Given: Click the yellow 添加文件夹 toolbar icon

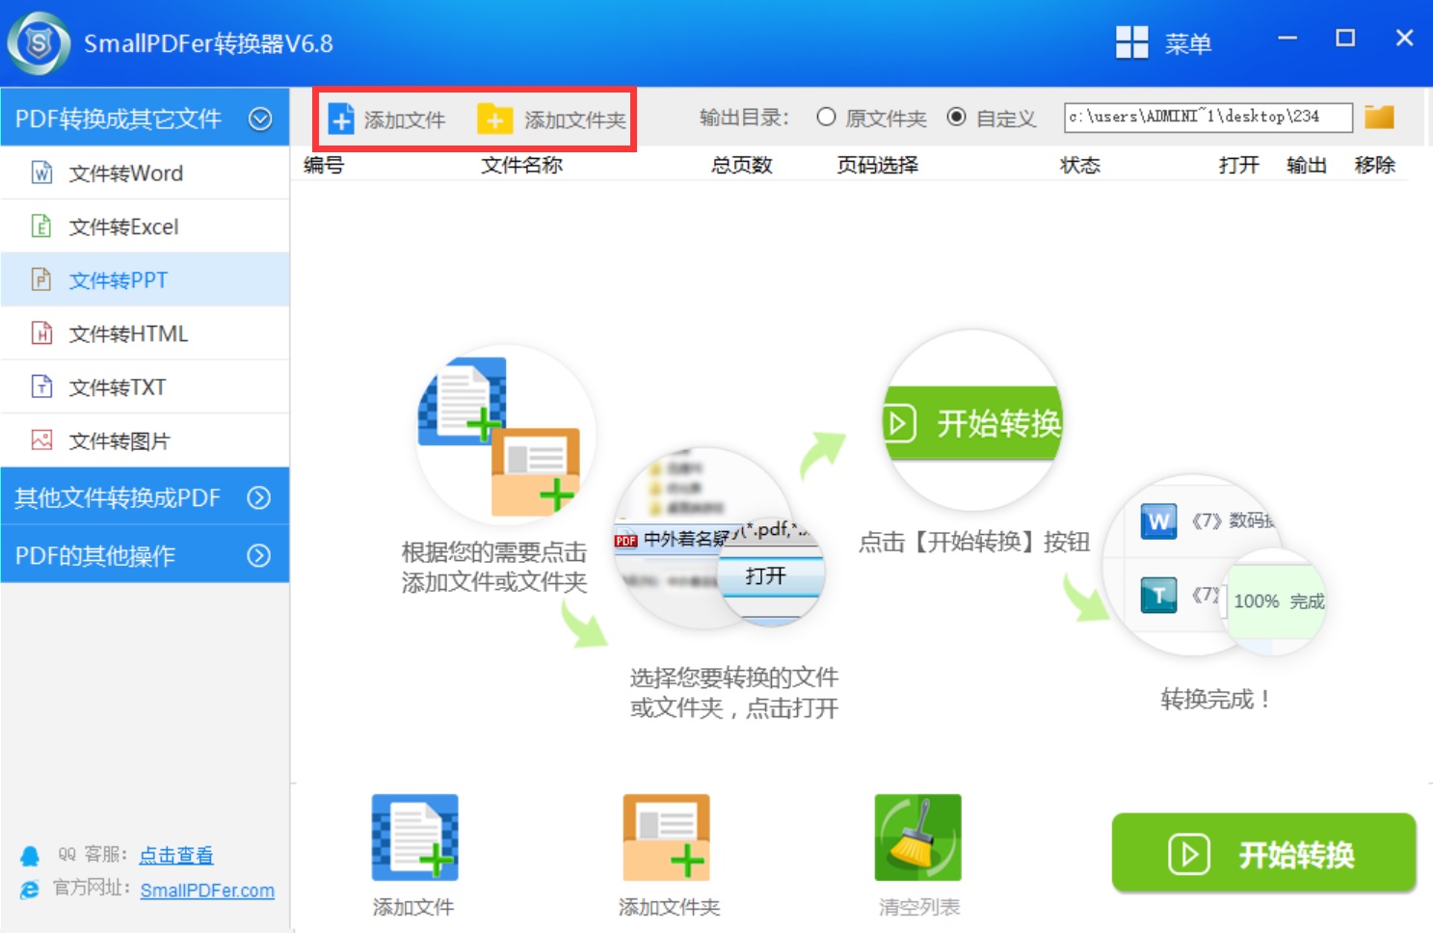Looking at the screenshot, I should click(494, 119).
